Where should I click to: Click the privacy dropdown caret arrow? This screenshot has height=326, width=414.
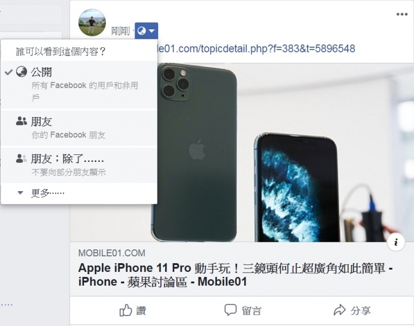152,31
